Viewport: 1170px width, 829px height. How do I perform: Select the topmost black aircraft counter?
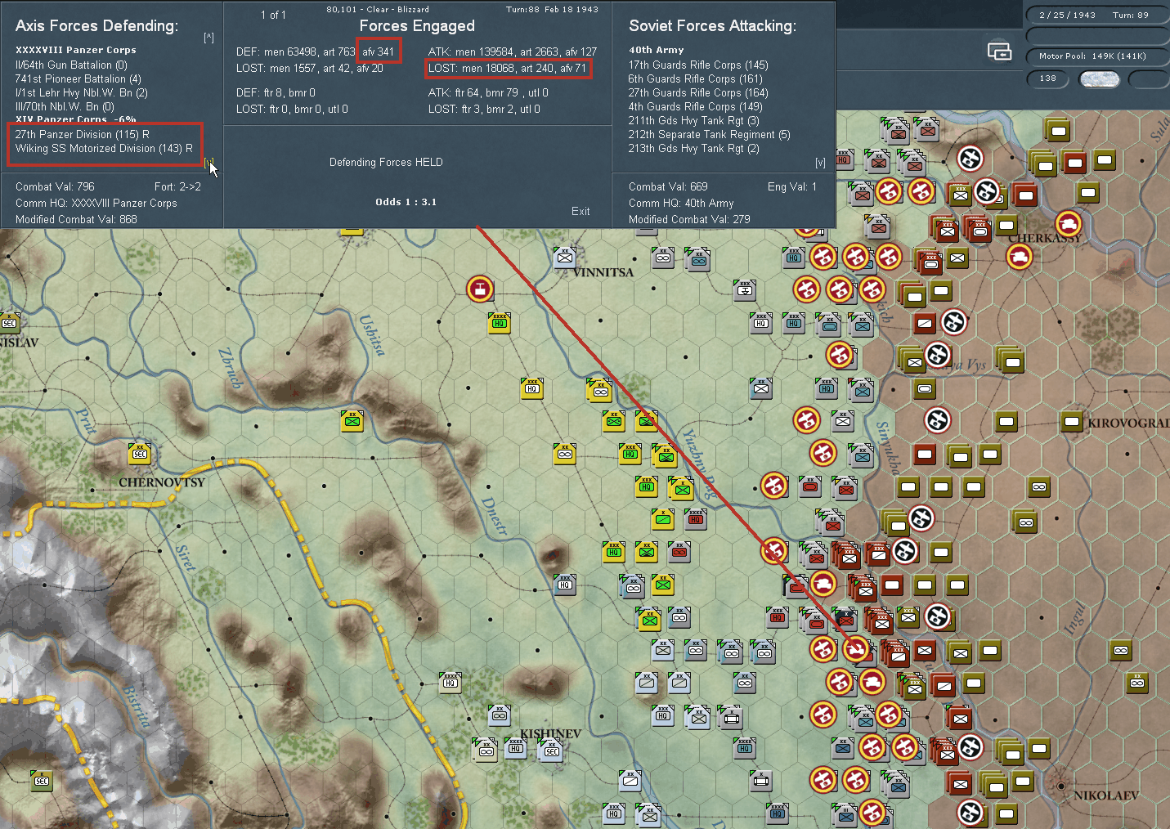coord(970,158)
